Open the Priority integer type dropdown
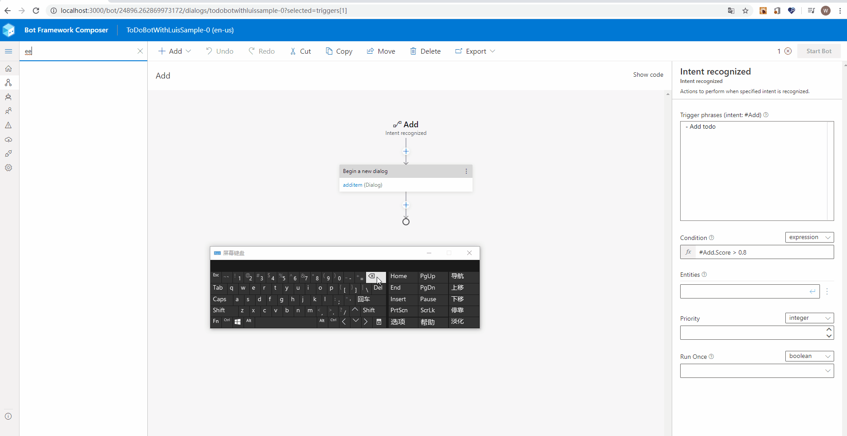847x436 pixels. click(x=809, y=318)
